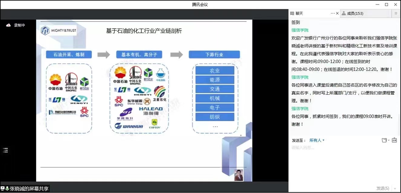
Task: Click the 录制中 recording status label
Action: (x=20, y=25)
